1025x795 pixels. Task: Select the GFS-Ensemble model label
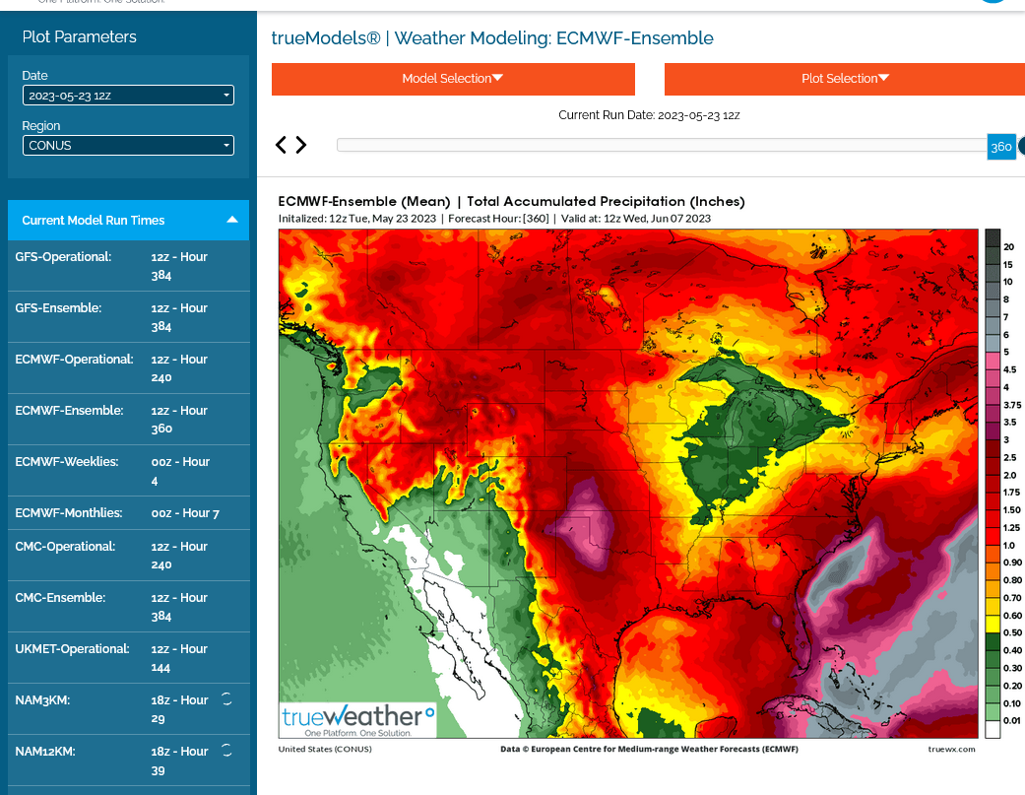coord(58,308)
